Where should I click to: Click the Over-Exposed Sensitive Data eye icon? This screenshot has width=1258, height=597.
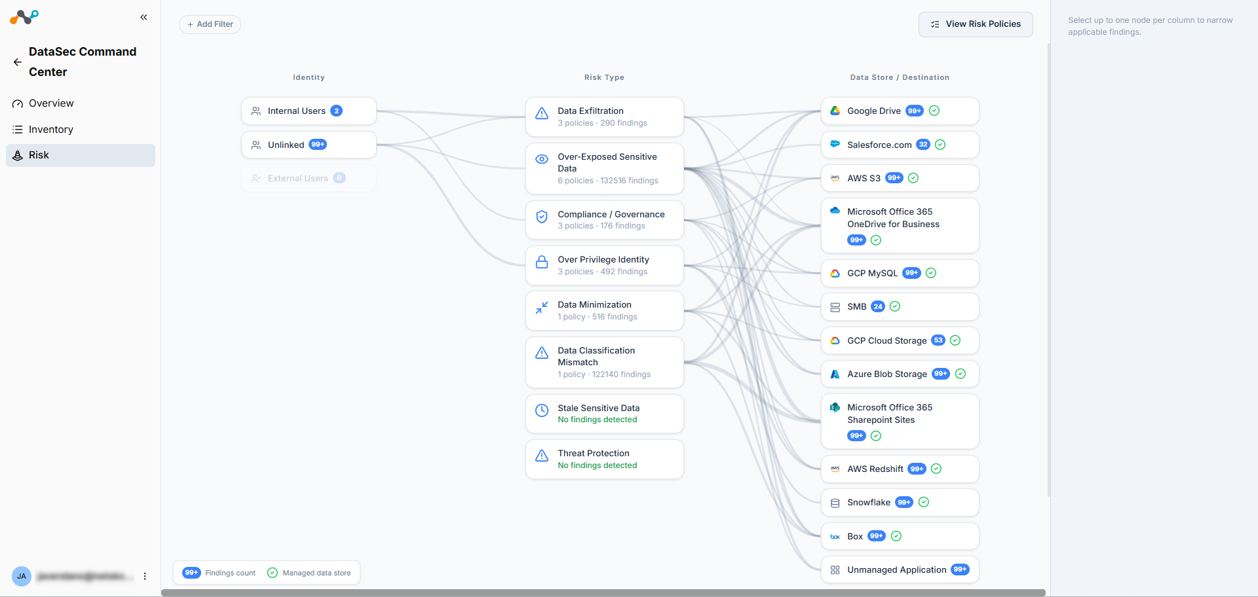tap(542, 159)
